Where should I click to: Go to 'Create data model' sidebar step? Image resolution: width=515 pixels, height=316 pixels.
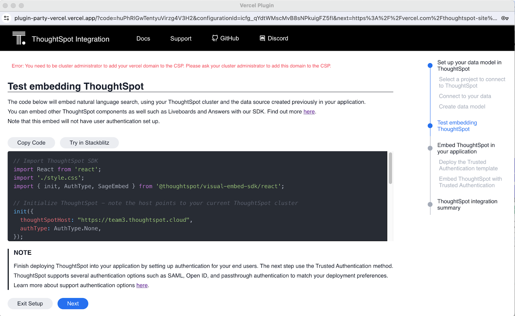coord(462,107)
